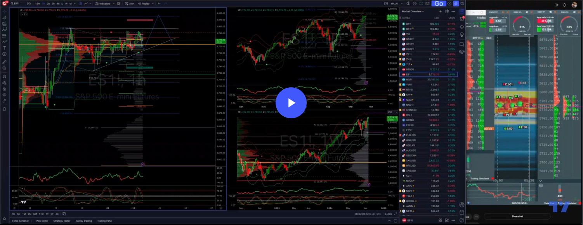Image resolution: width=583 pixels, height=225 pixels.
Task: Set chart range to YTD
Action: click(x=41, y=214)
